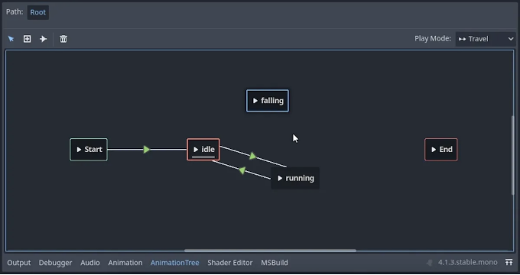
Task: Open the Debugger bottom panel tab
Action: tap(55, 263)
